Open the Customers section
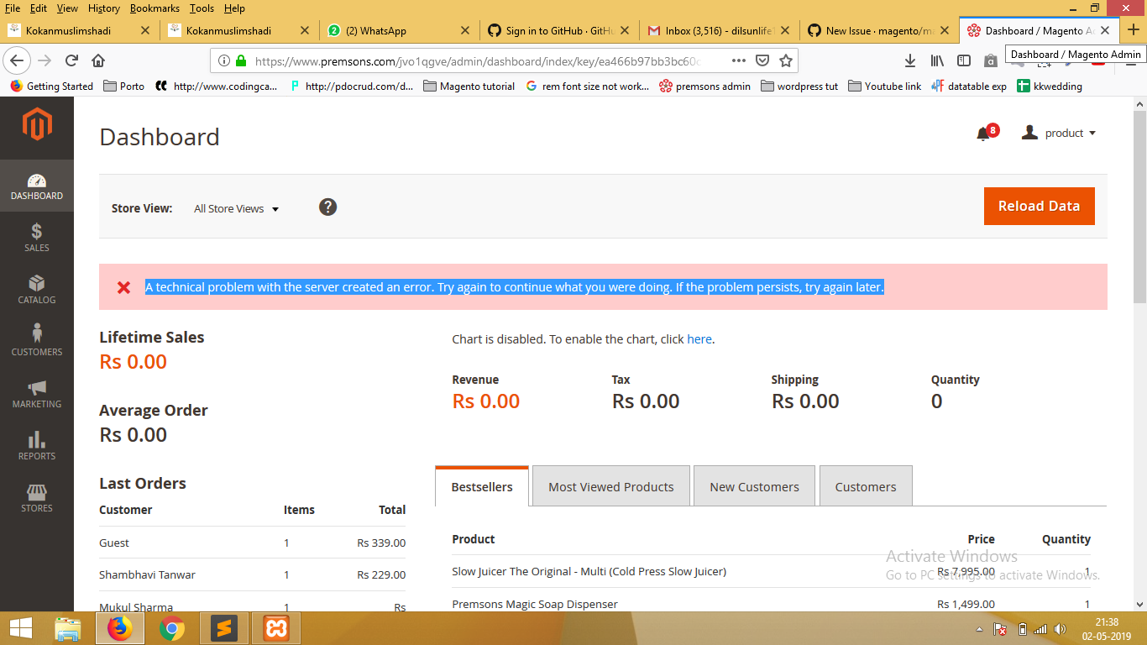 (x=37, y=339)
